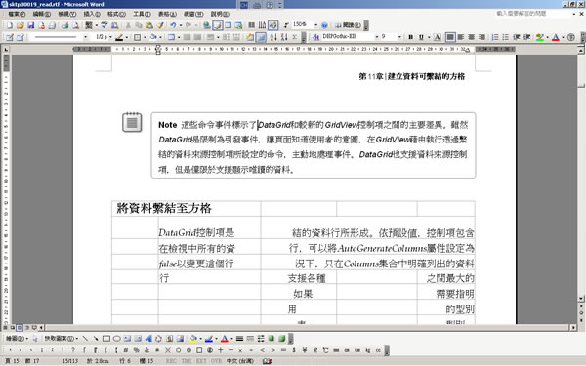The height and width of the screenshot is (366, 586).
Task: Click the highlight color marker
Action: point(540,37)
